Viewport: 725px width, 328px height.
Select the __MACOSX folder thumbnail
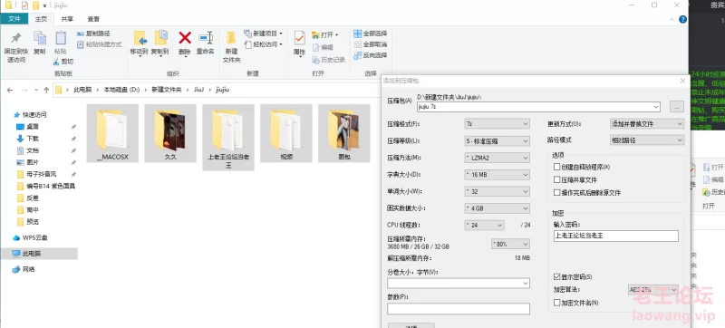(112, 133)
